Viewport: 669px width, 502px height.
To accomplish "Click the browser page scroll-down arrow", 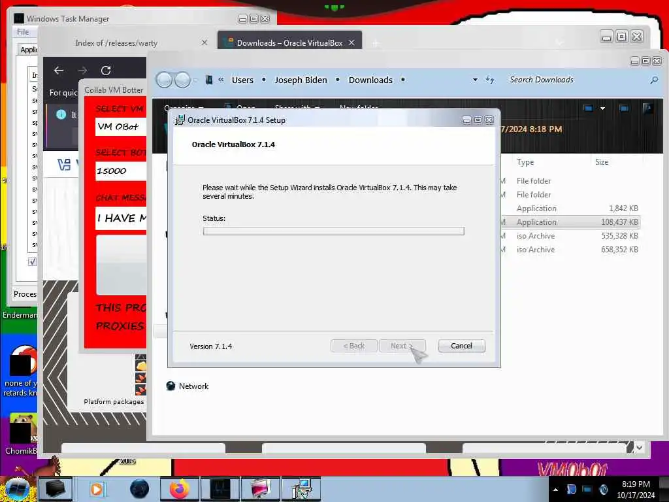I will pos(639,447).
